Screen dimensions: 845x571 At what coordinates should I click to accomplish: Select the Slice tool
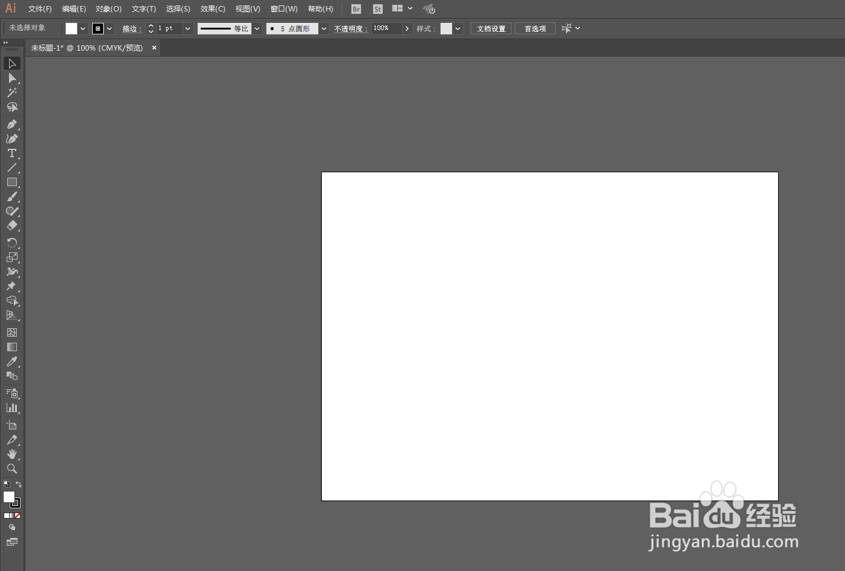click(x=12, y=440)
